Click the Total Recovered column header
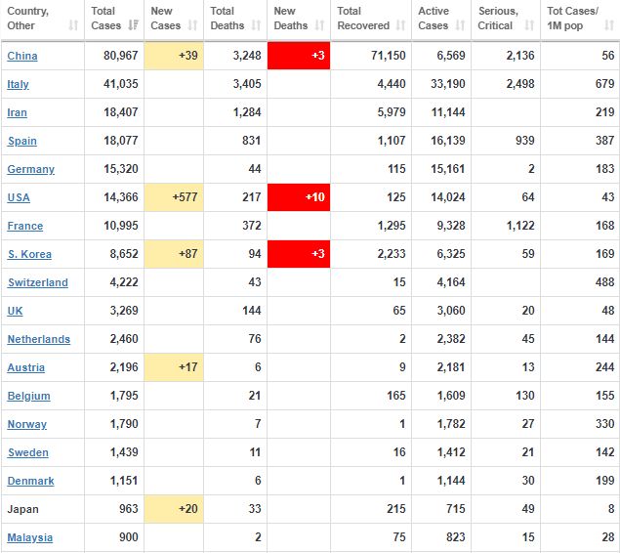This screenshot has height=553, width=620. tap(371, 19)
